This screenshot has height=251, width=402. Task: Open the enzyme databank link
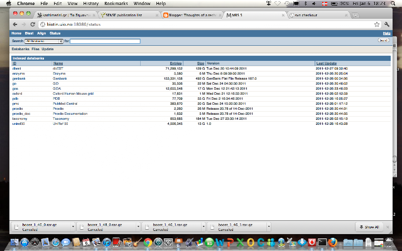click(18, 73)
